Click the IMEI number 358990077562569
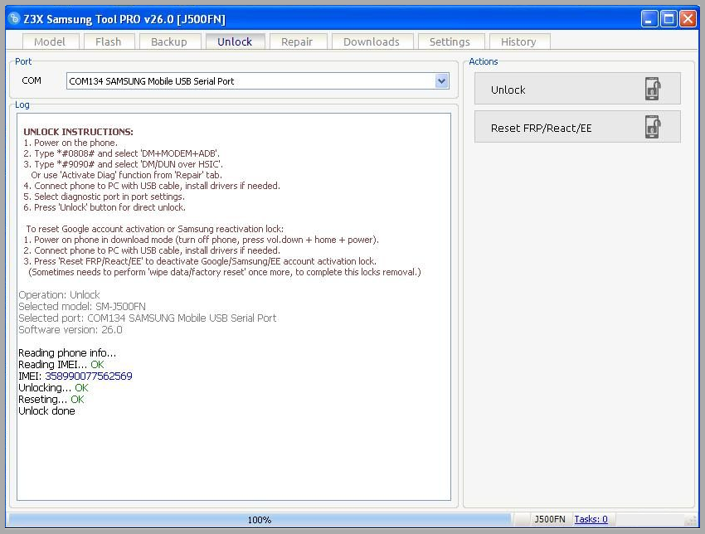Image resolution: width=705 pixels, height=534 pixels. [89, 376]
